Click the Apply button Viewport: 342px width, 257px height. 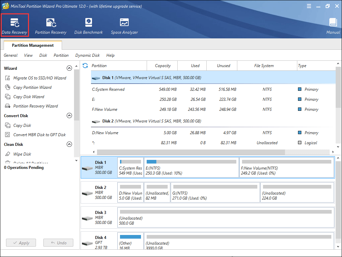pos(21,243)
